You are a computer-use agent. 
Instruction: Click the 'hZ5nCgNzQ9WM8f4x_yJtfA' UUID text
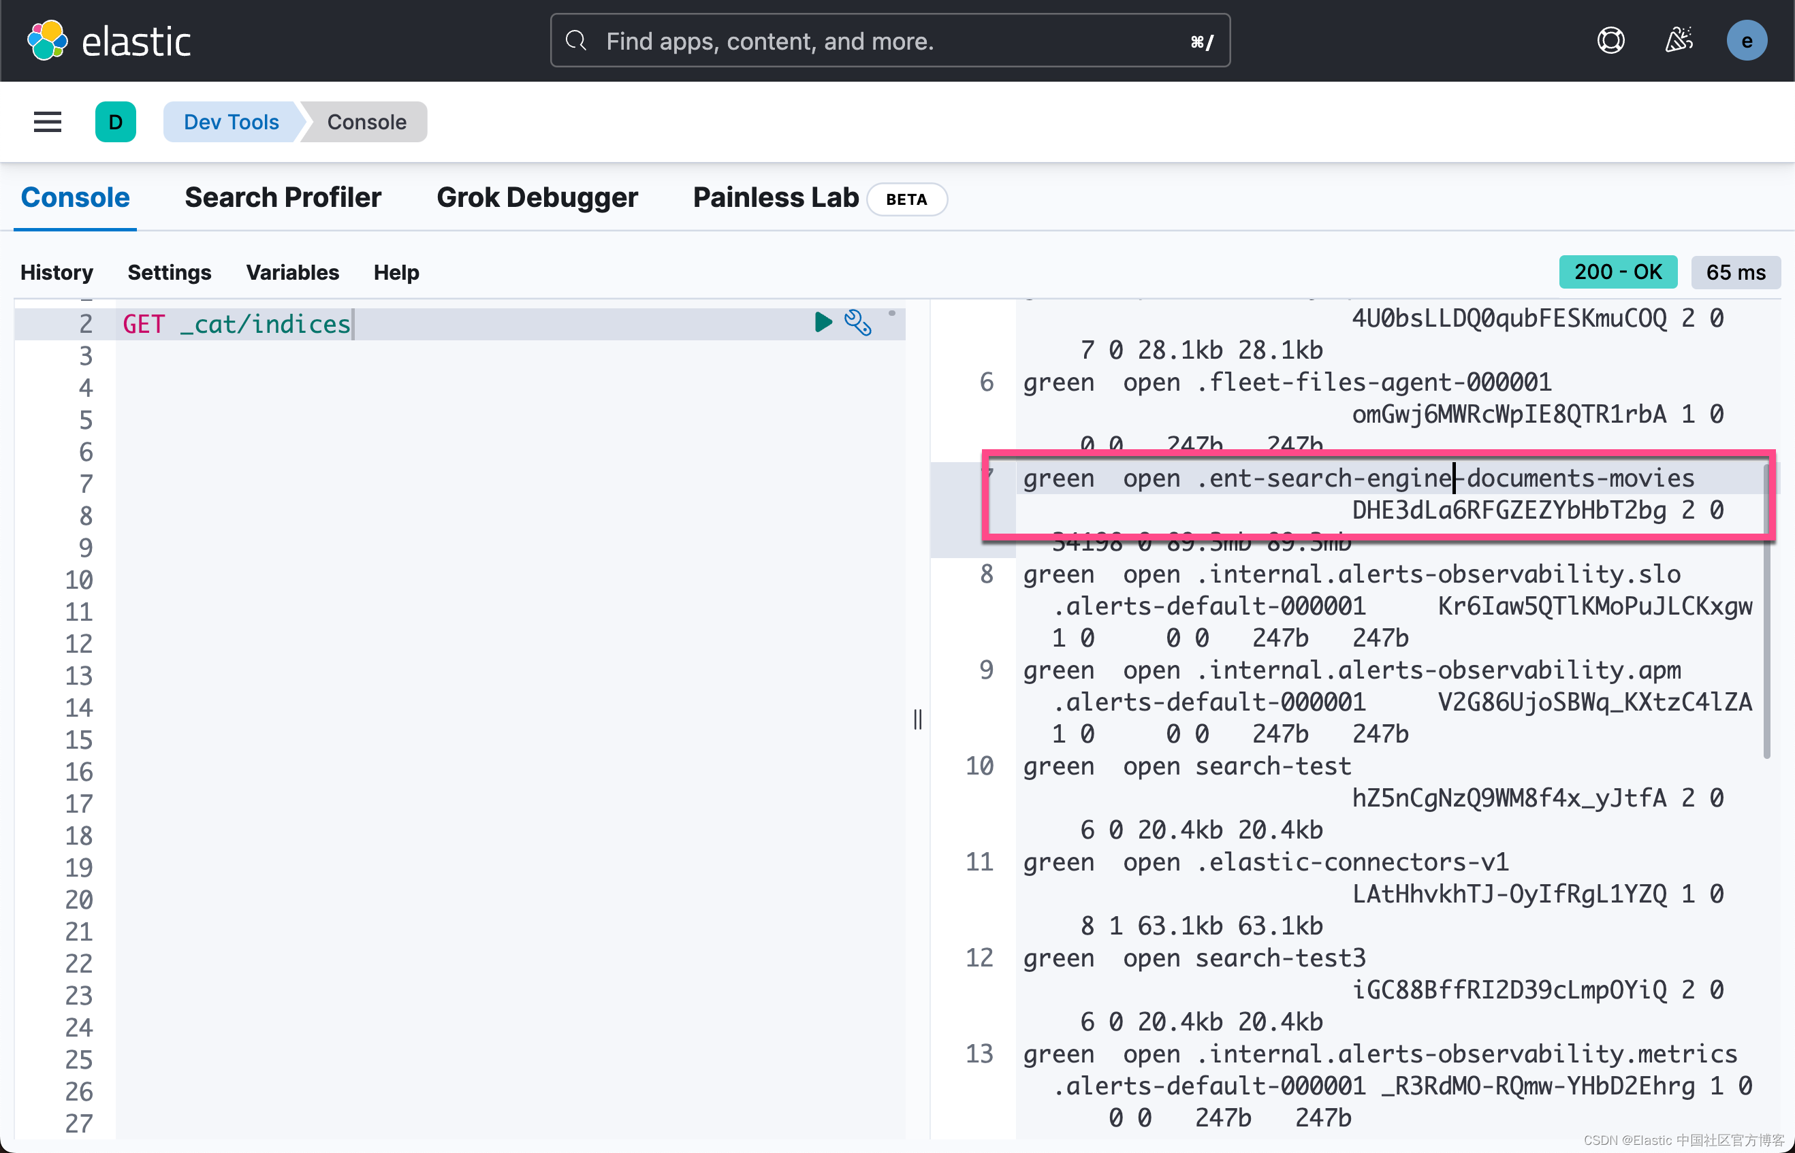[x=1509, y=798]
